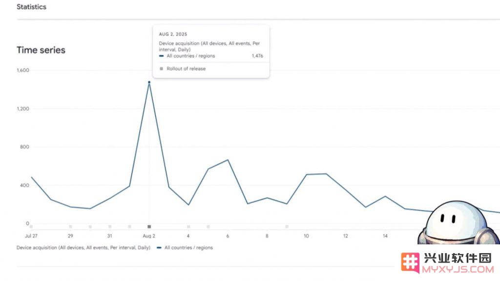The height and width of the screenshot is (281, 500).
Task: Click the blue legend dash below the chart
Action: pyautogui.click(x=159, y=248)
